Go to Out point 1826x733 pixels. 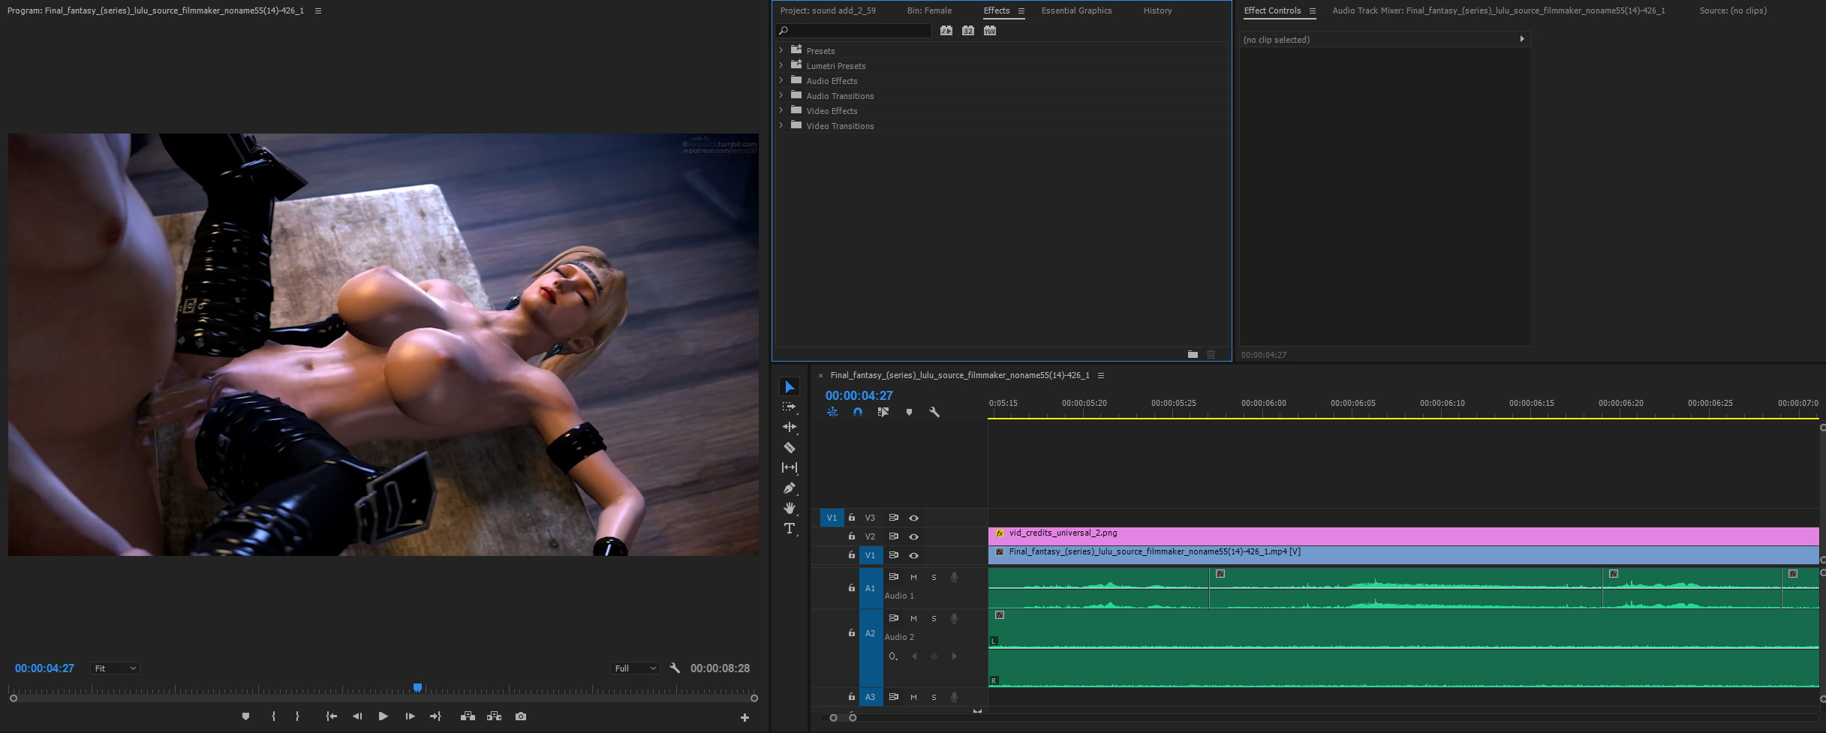435,716
